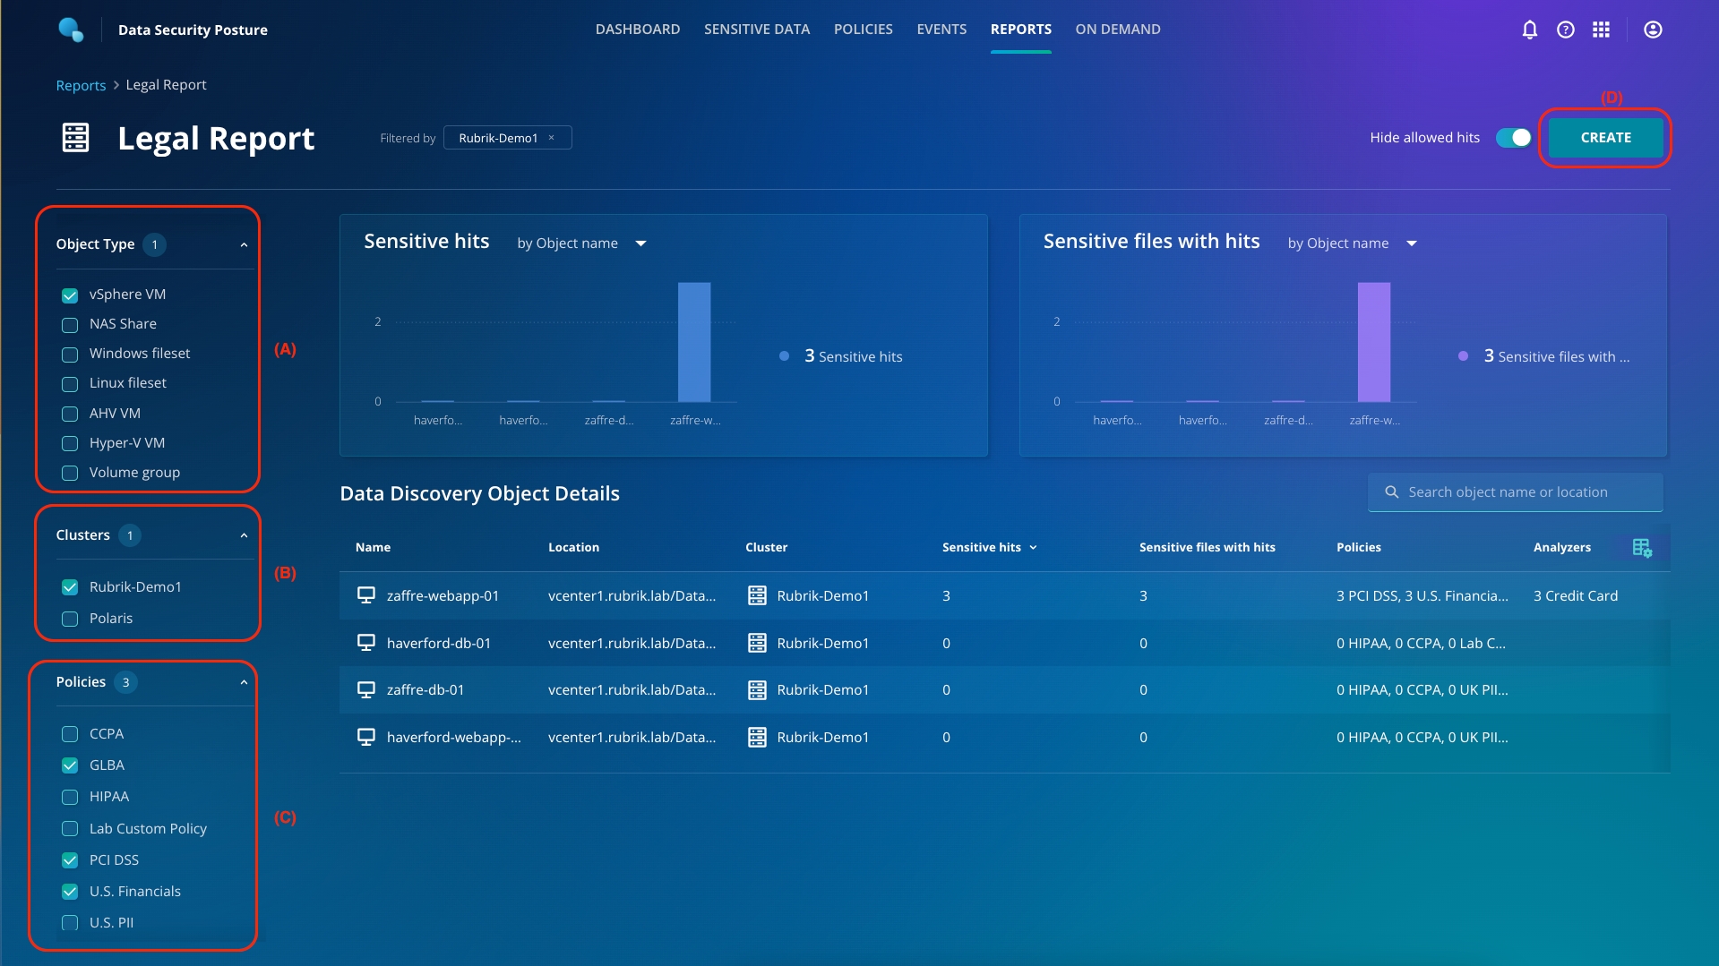
Task: Collapse the Policies filter section
Action: pos(244,682)
